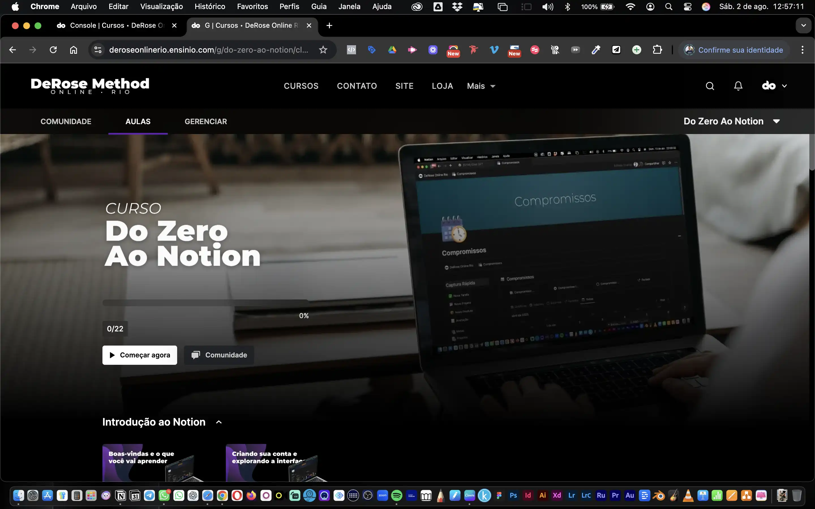
Task: Click the eyedropper color picker extension
Action: (596, 50)
